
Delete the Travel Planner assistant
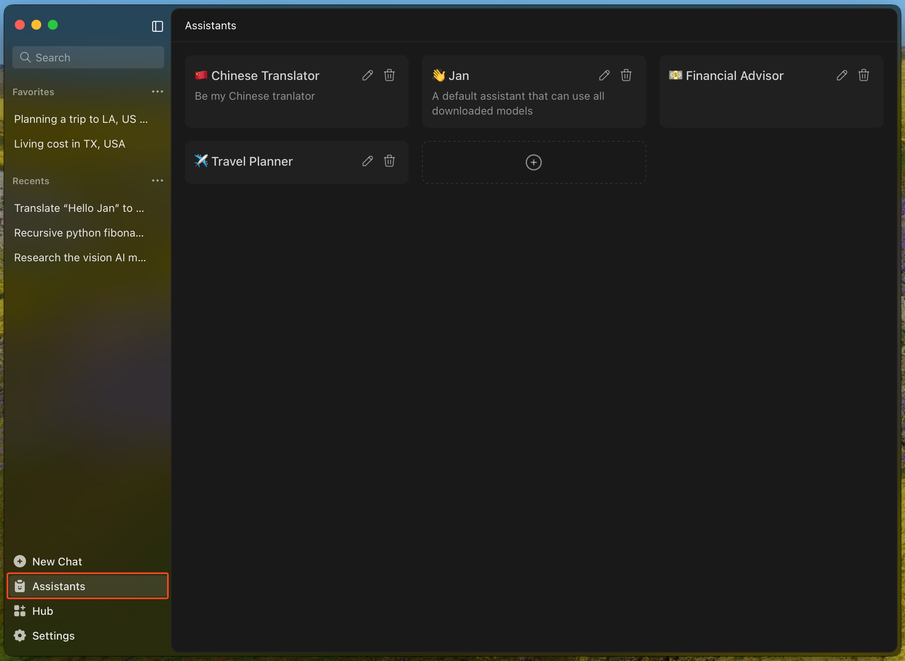pyautogui.click(x=389, y=161)
